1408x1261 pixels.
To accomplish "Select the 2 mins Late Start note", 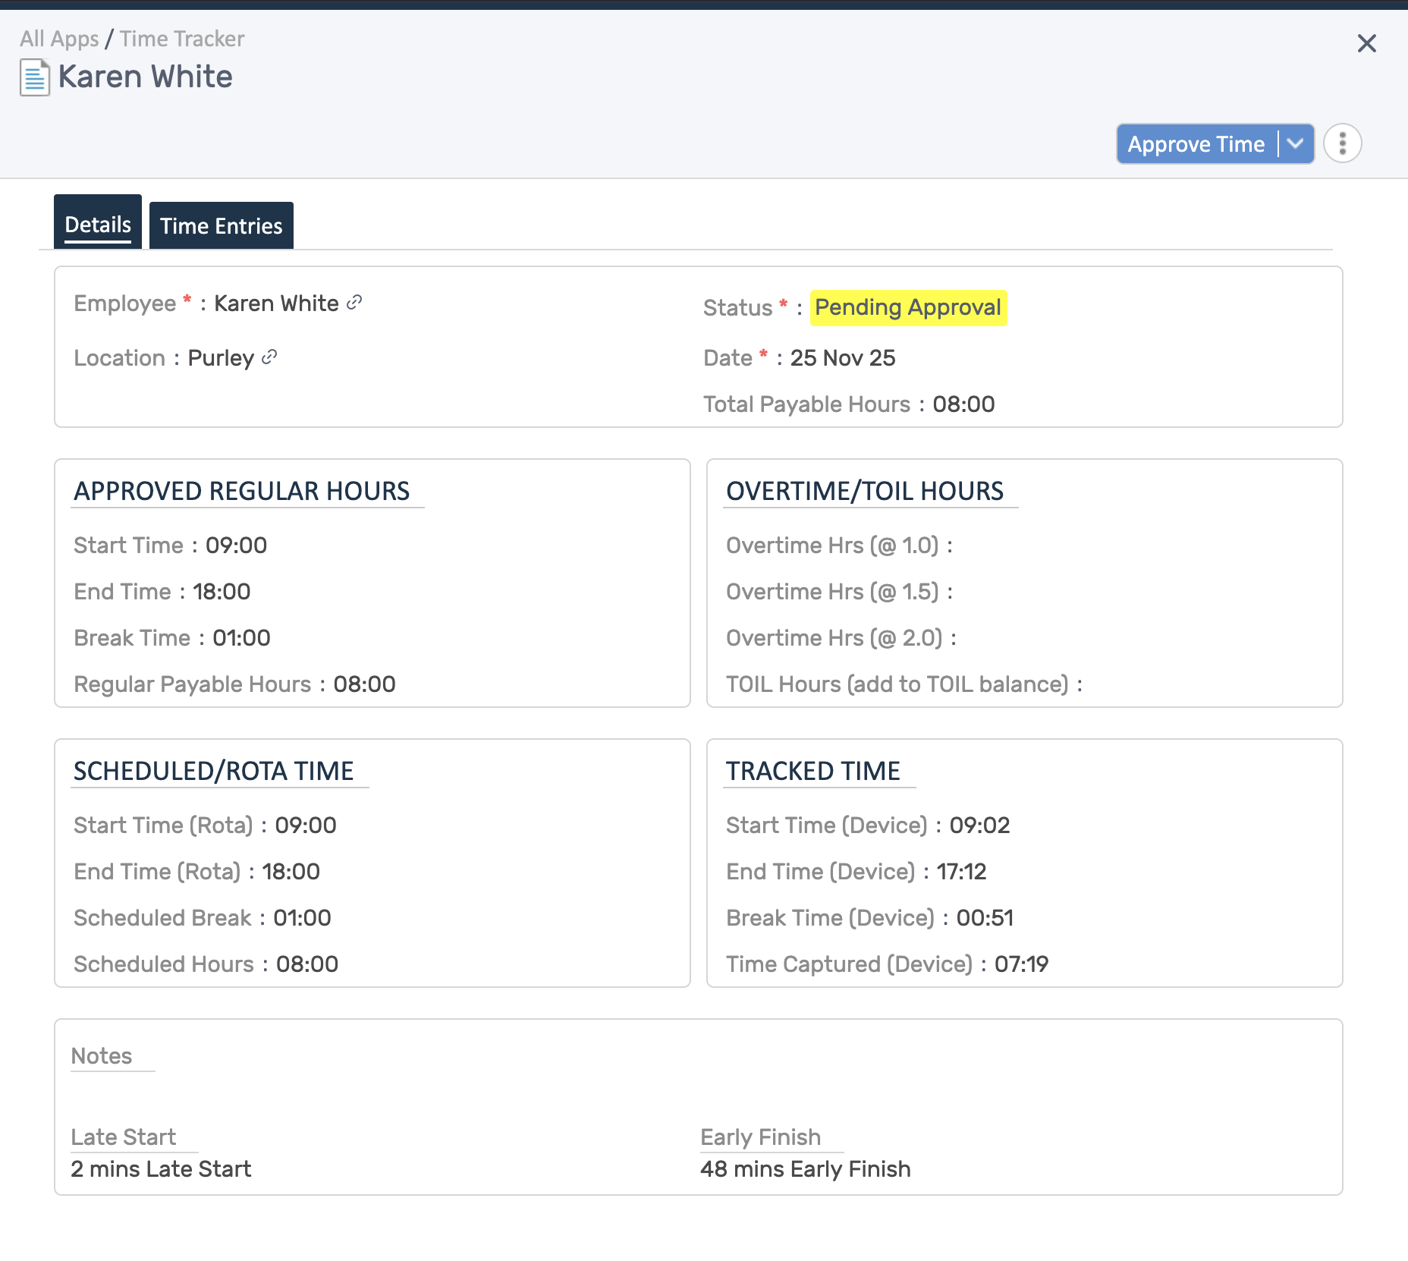I will pyautogui.click(x=161, y=1168).
